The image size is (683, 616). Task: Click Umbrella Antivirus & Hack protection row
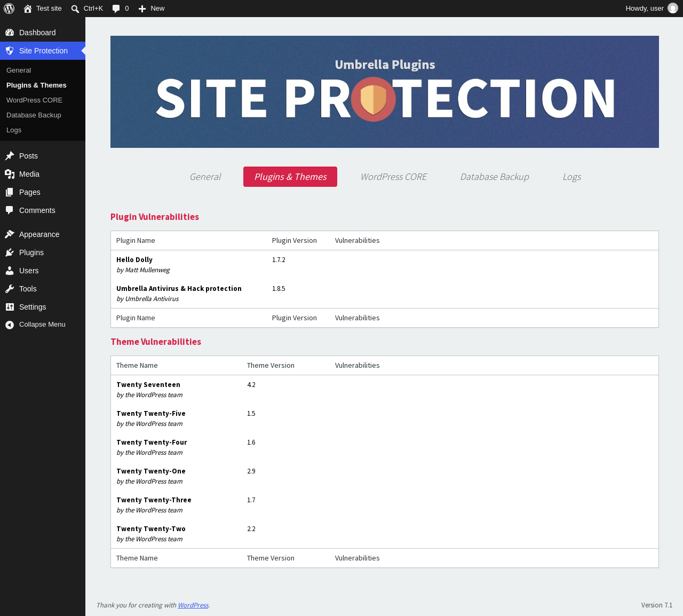click(x=384, y=294)
